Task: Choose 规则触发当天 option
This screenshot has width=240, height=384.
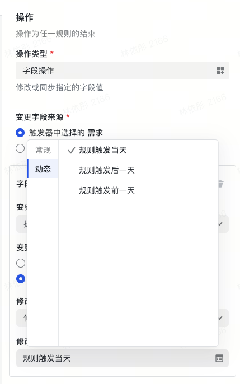Action: 103,150
